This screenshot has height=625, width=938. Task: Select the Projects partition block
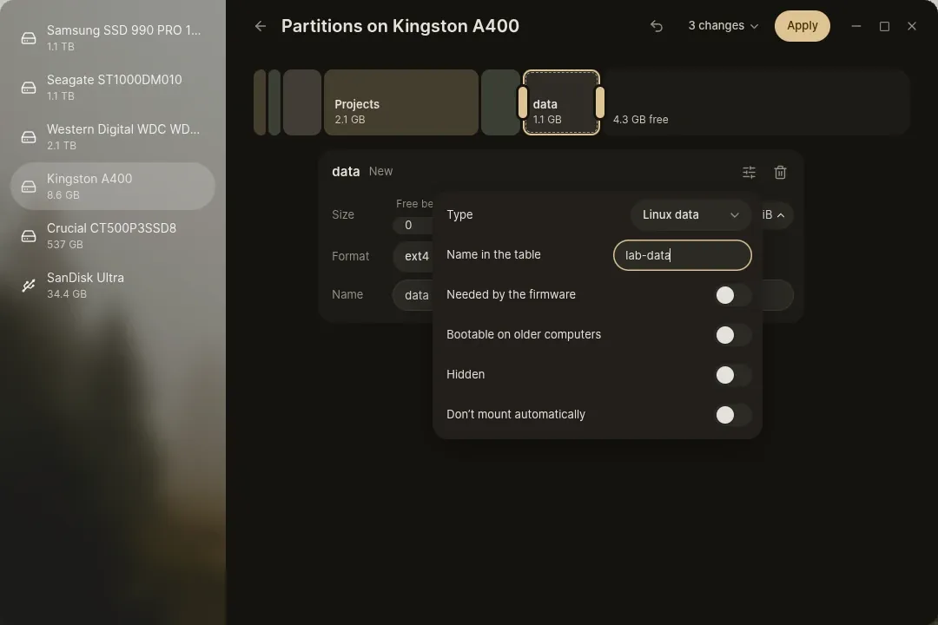point(400,102)
